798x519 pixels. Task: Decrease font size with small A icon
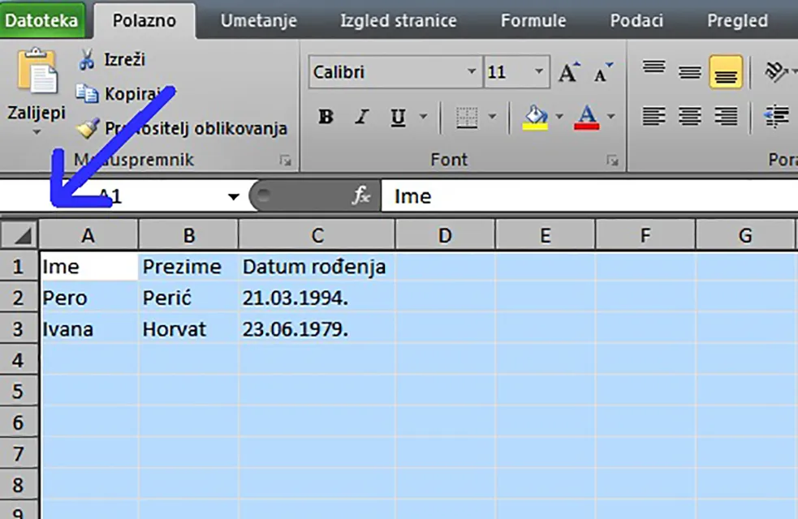(x=603, y=73)
